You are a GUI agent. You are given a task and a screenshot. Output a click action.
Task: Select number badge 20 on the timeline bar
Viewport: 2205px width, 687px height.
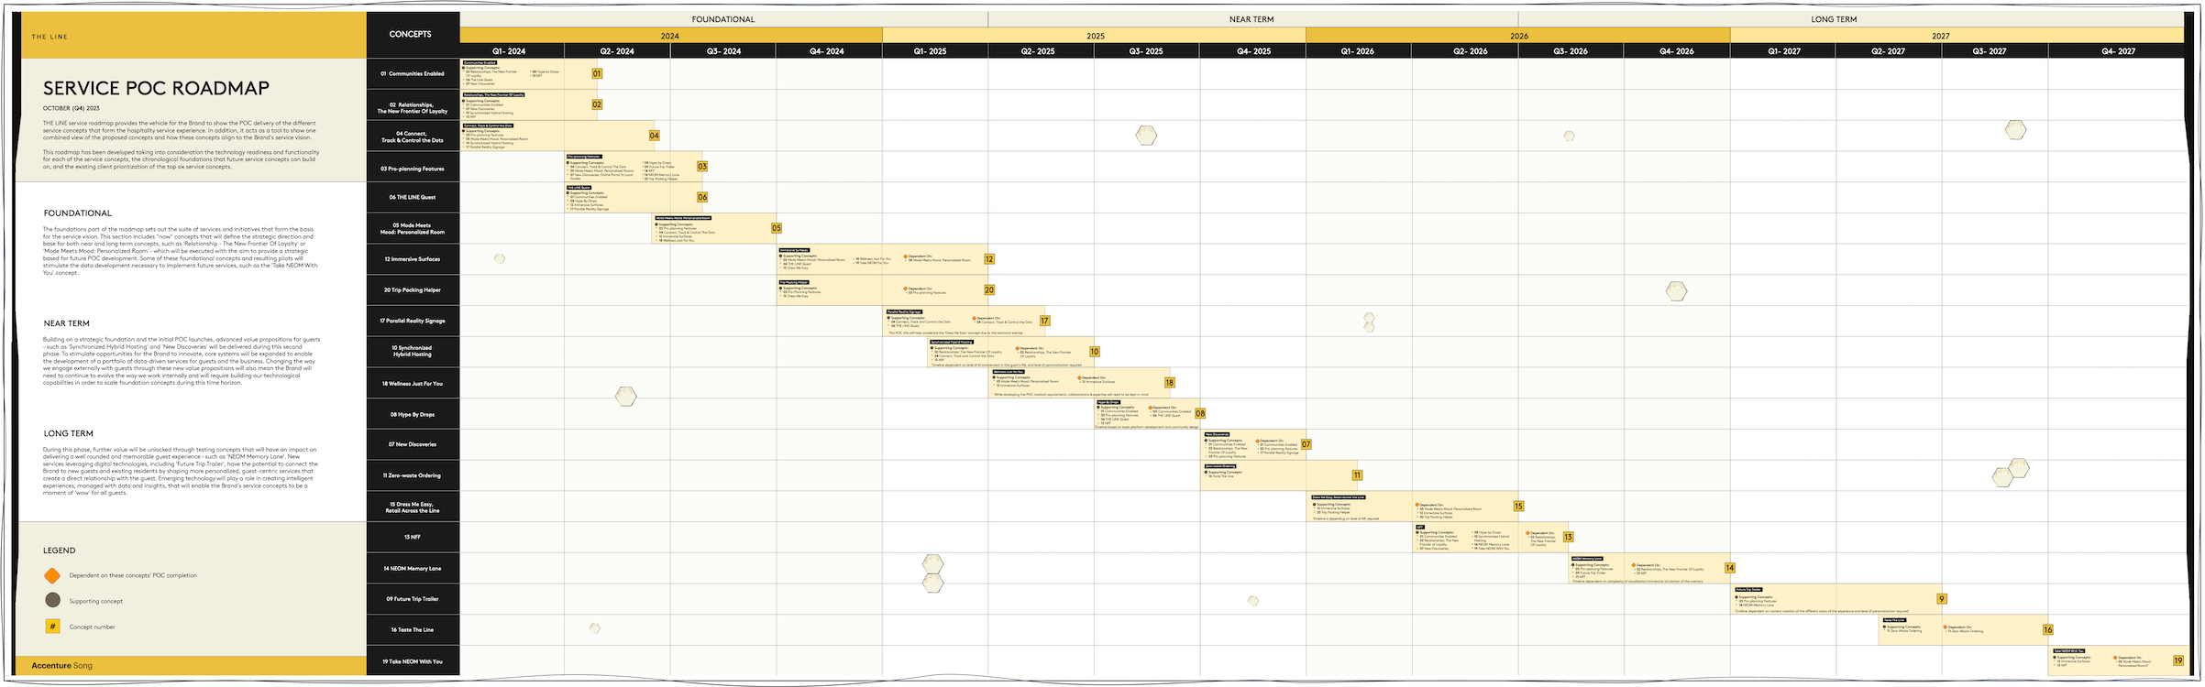pyautogui.click(x=989, y=289)
